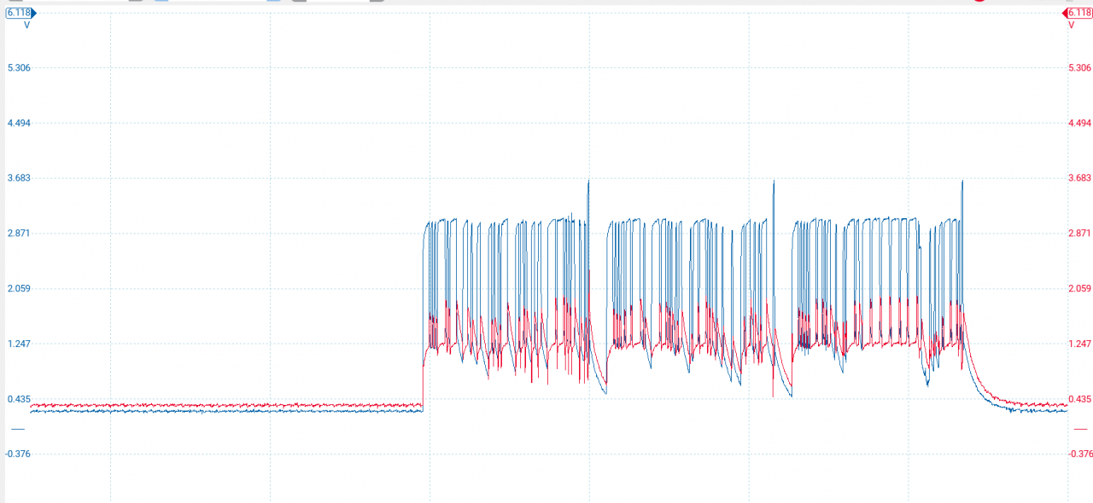Click the blue 1.247 axis value
The height and width of the screenshot is (503, 1093).
[17, 344]
